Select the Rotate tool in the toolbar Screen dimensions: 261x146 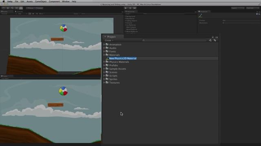[12, 8]
